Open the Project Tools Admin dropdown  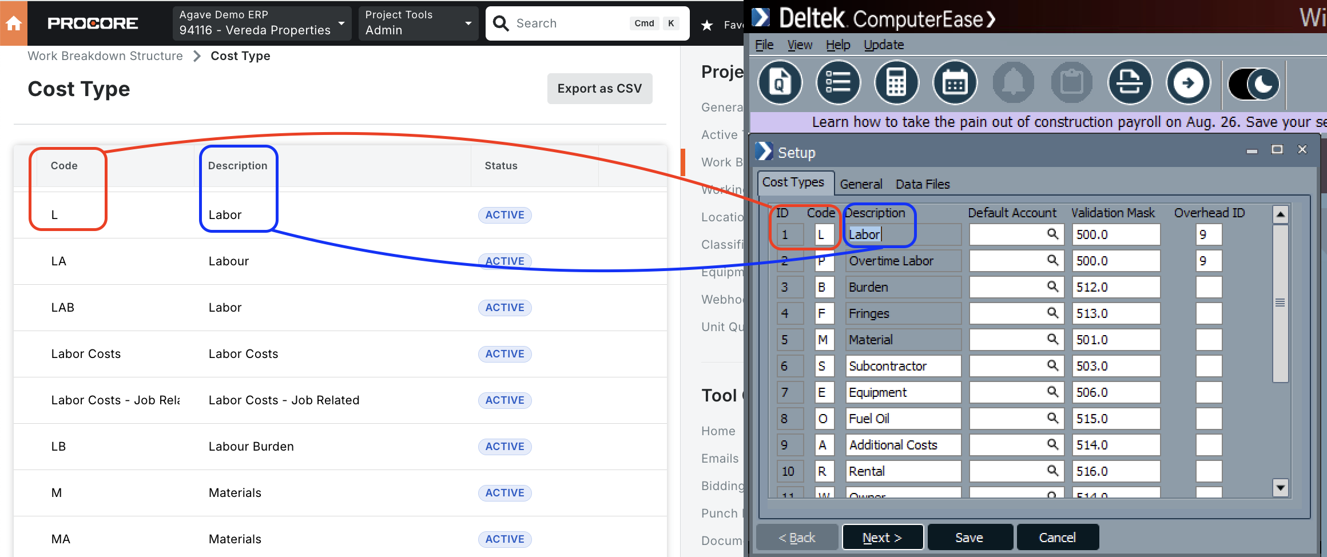point(418,23)
